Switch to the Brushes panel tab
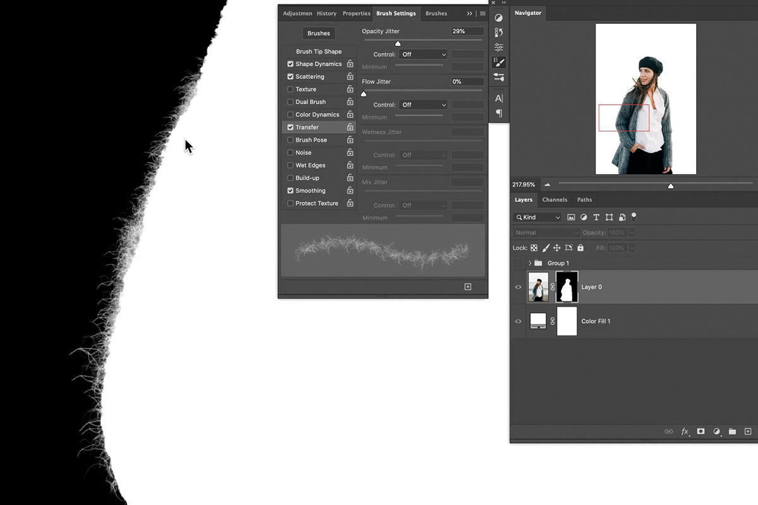Viewport: 758px width, 505px height. [x=436, y=13]
